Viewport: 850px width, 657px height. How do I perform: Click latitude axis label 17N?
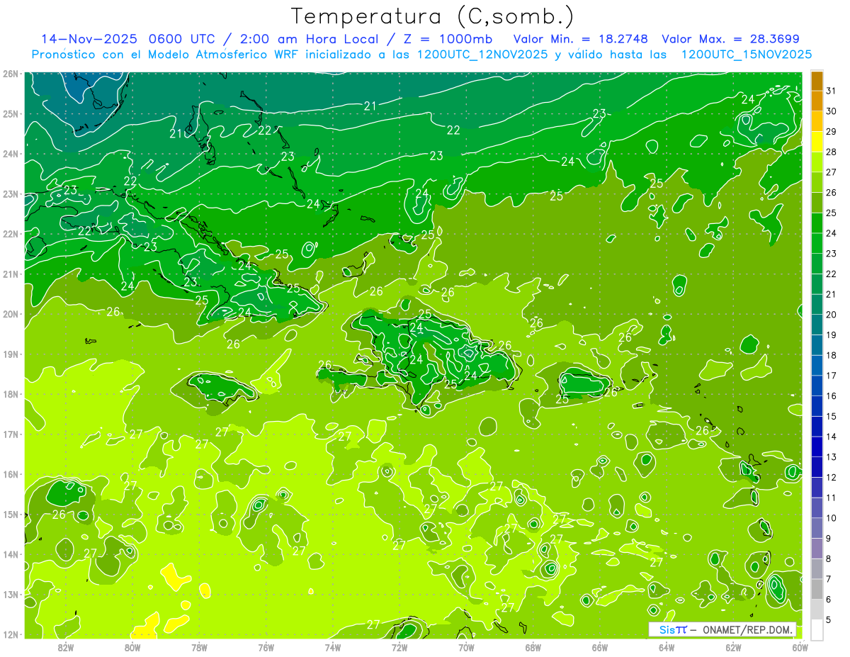[x=11, y=434]
